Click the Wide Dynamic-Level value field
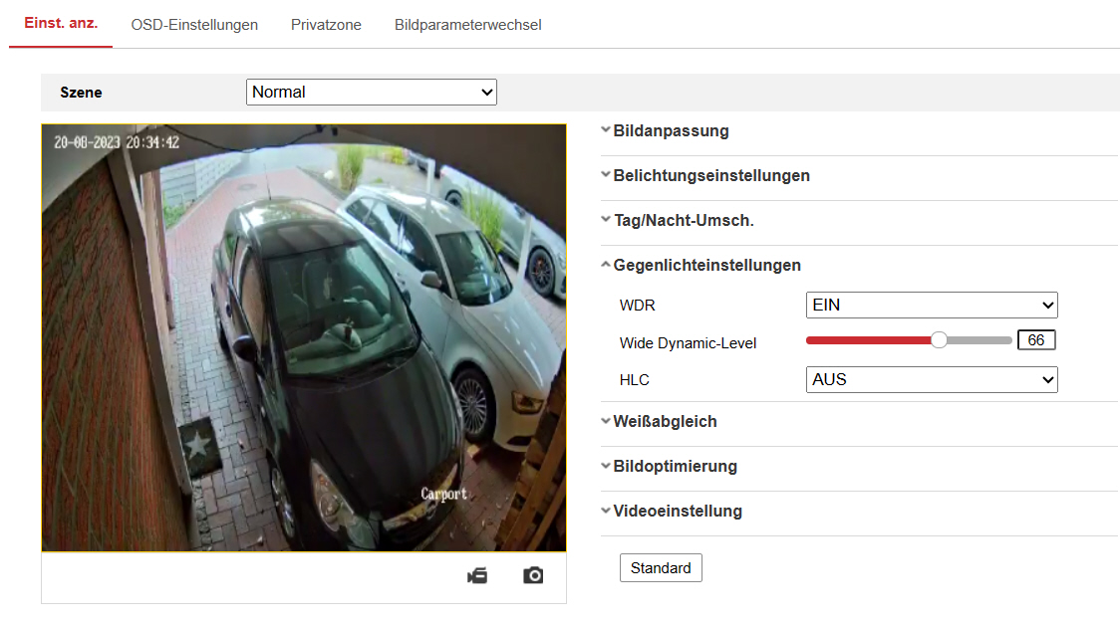 click(x=1035, y=340)
